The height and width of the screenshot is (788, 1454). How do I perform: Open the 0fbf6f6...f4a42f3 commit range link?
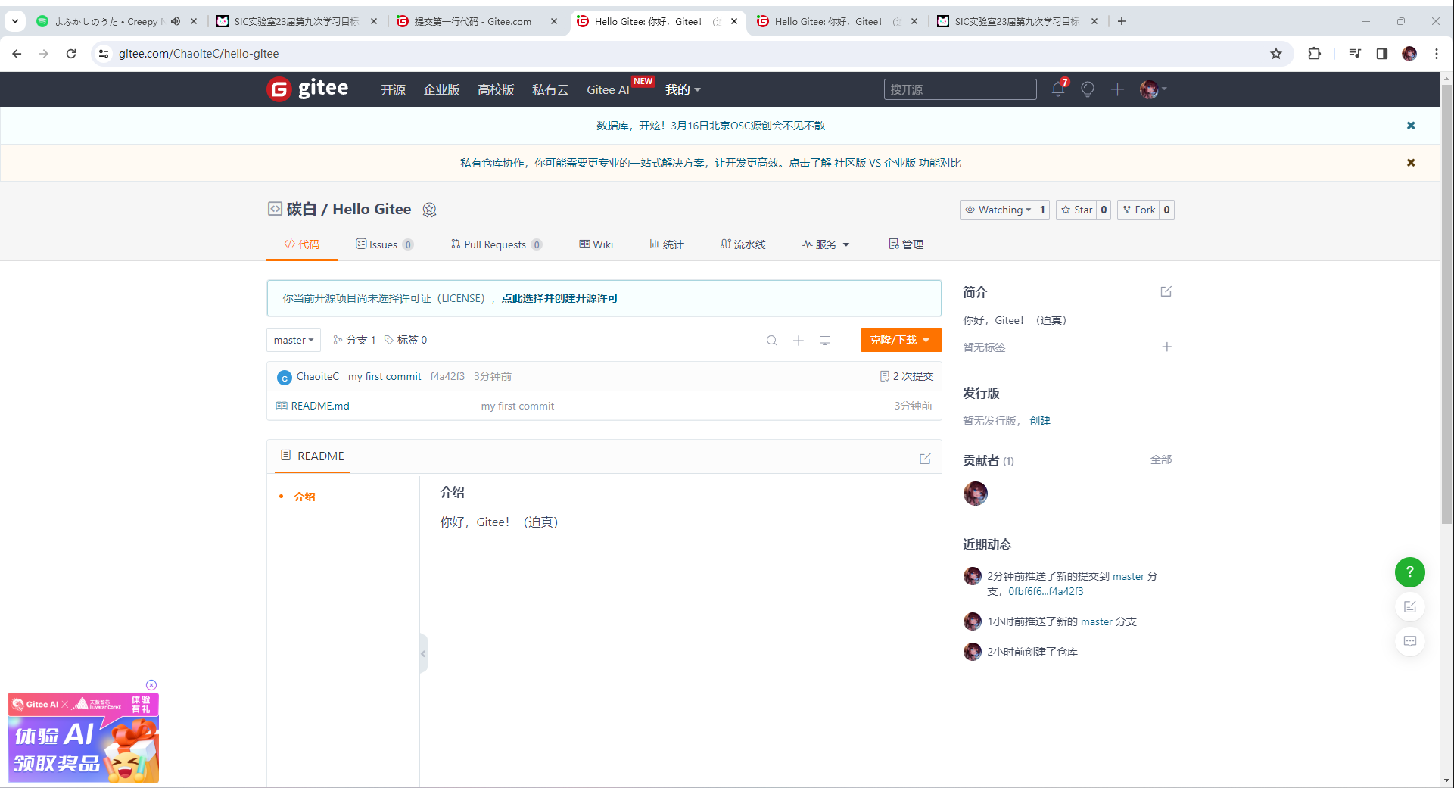(1045, 591)
